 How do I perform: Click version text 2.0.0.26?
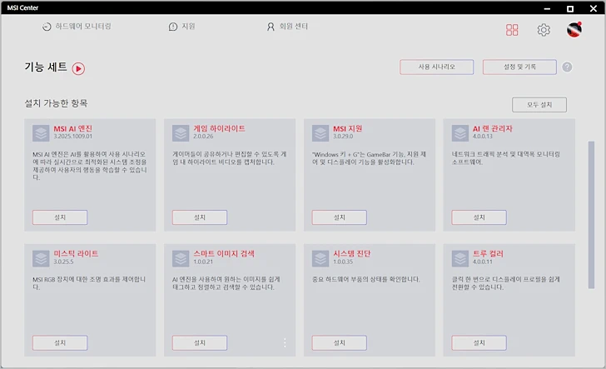pyautogui.click(x=203, y=137)
